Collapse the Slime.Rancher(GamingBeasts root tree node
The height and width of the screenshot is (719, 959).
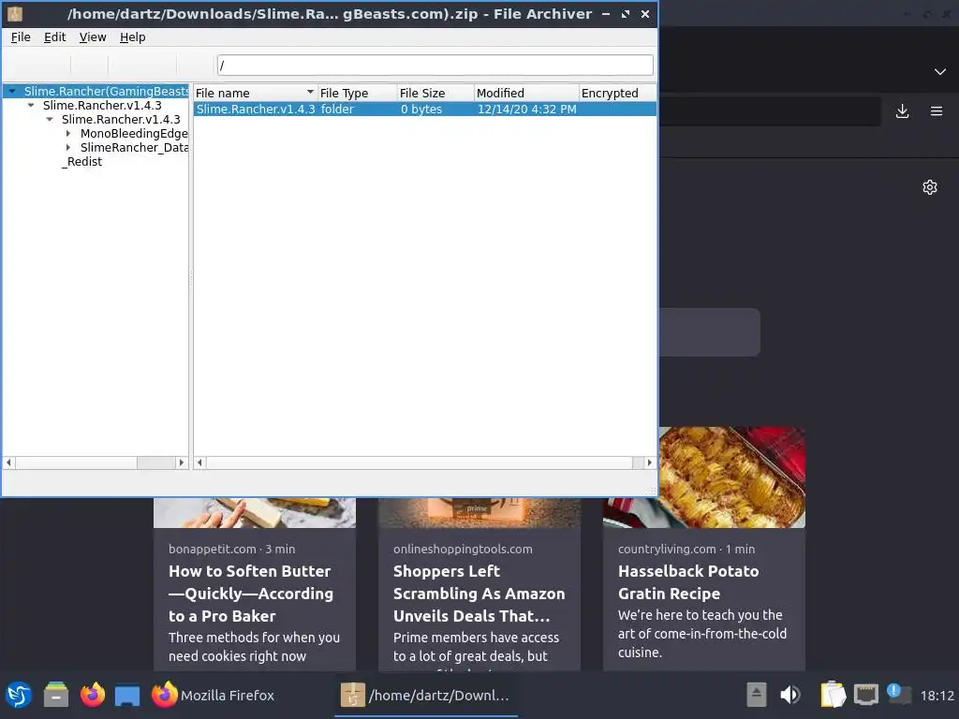11,91
